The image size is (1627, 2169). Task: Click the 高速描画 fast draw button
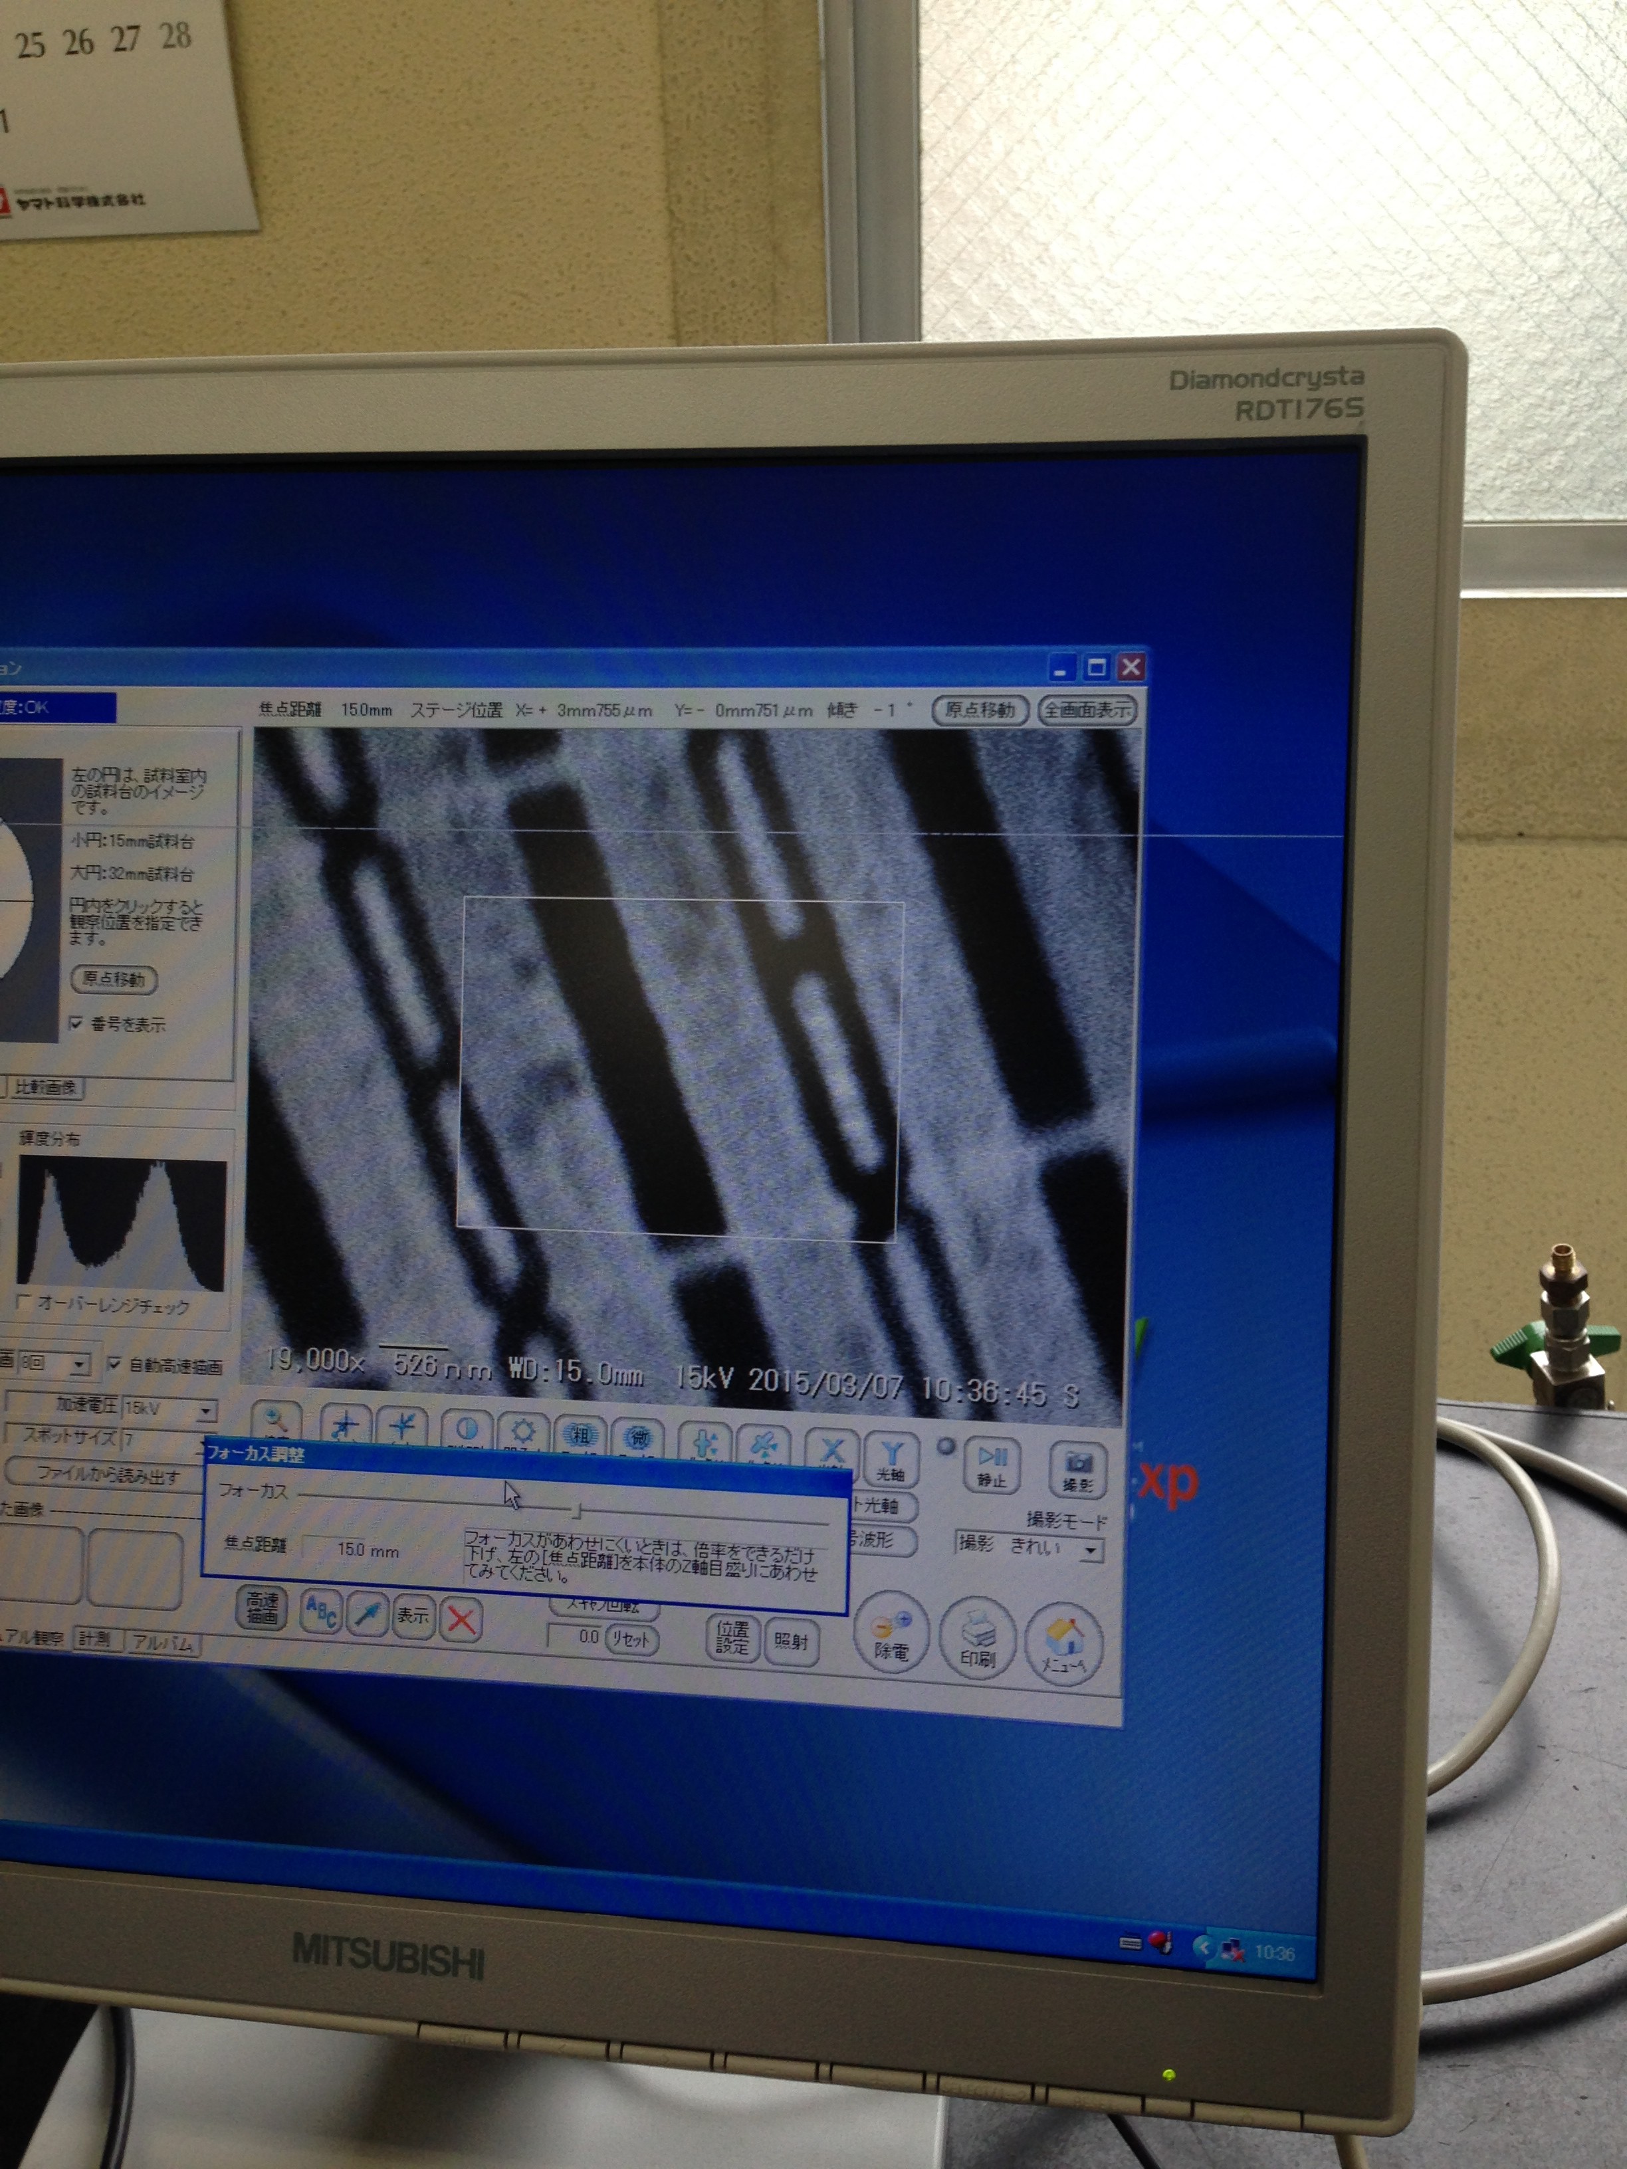[x=262, y=1609]
